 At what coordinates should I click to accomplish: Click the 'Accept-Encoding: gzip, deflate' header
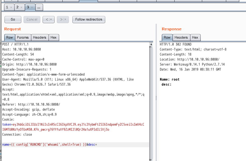29,110
